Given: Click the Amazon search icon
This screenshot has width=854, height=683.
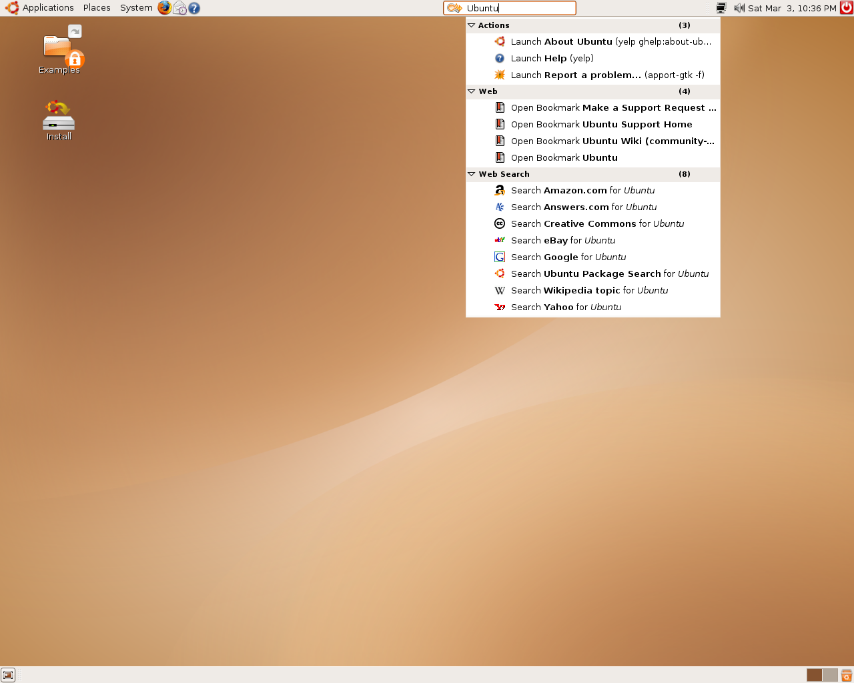Looking at the screenshot, I should pos(500,190).
